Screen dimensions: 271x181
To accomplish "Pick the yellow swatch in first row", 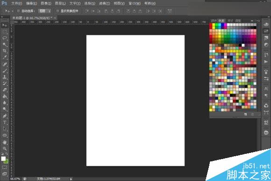I will point(214,25).
